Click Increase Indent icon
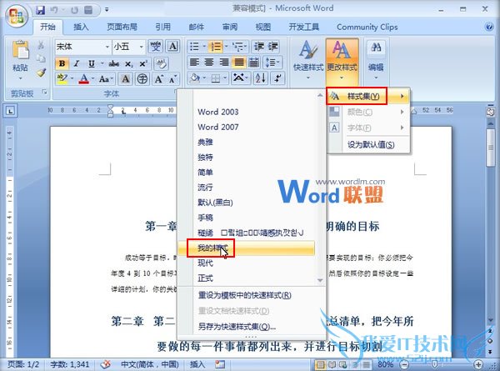Image resolution: width=500 pixels, height=371 pixels. tap(273, 47)
